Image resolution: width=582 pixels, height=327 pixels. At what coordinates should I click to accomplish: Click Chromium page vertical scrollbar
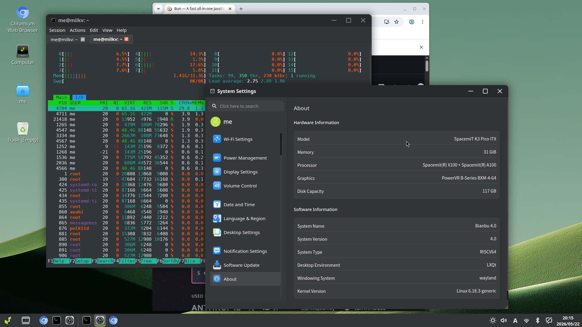coord(427,66)
